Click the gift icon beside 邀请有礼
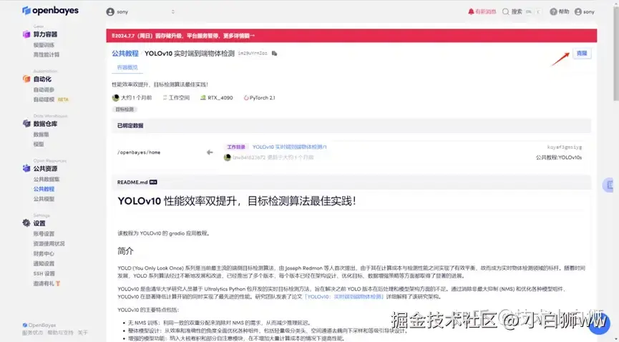The image size is (619, 342). pos(58,283)
